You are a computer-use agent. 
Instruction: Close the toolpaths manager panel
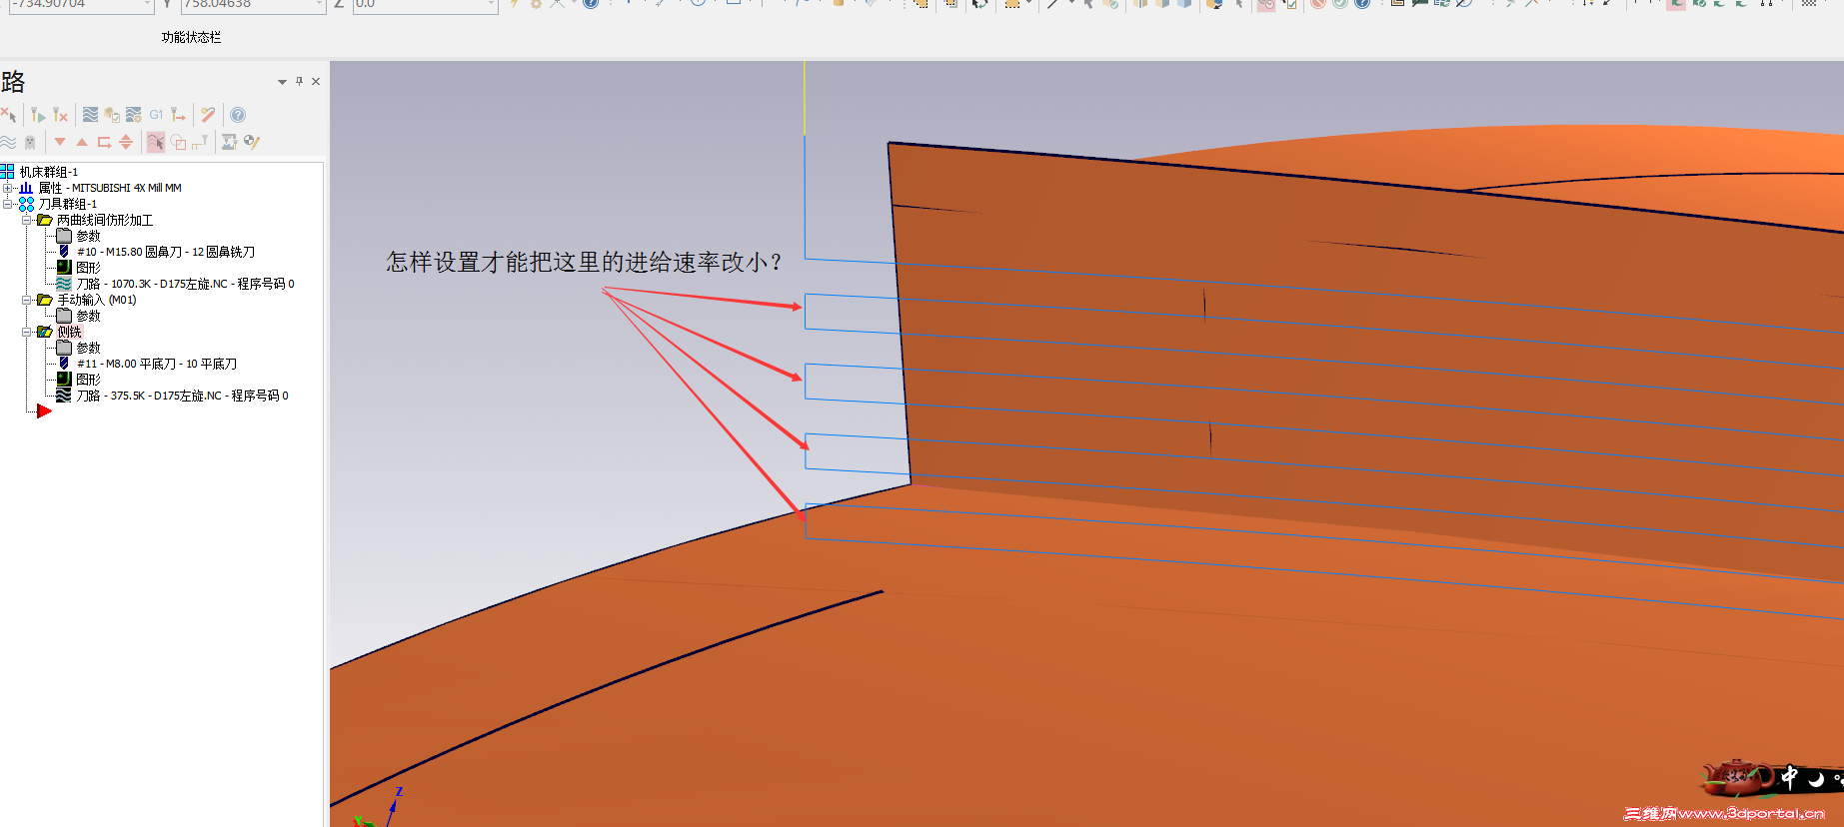click(x=316, y=82)
